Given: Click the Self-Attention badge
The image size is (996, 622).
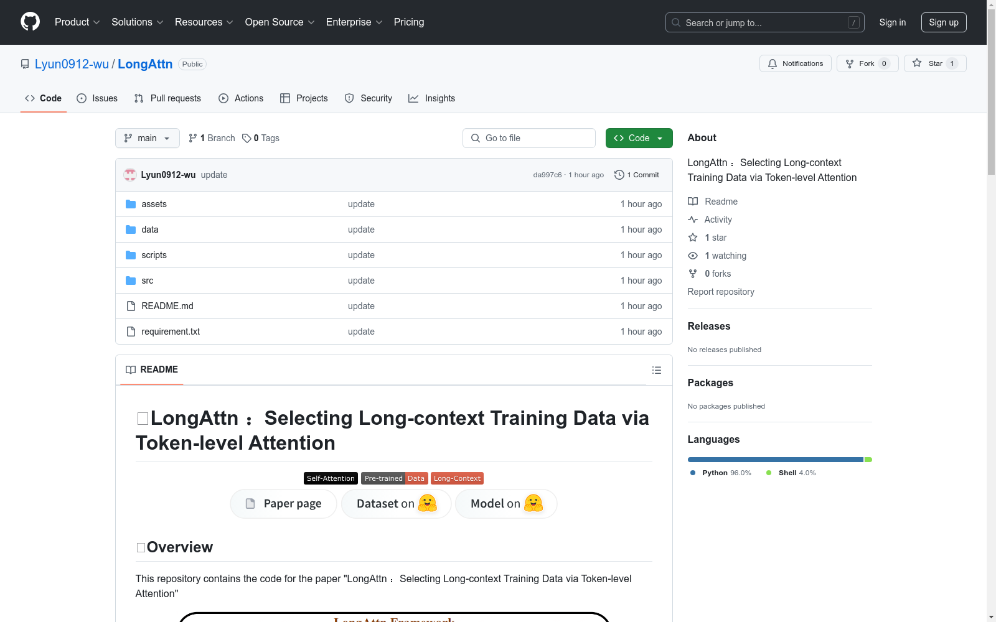Looking at the screenshot, I should (x=331, y=478).
